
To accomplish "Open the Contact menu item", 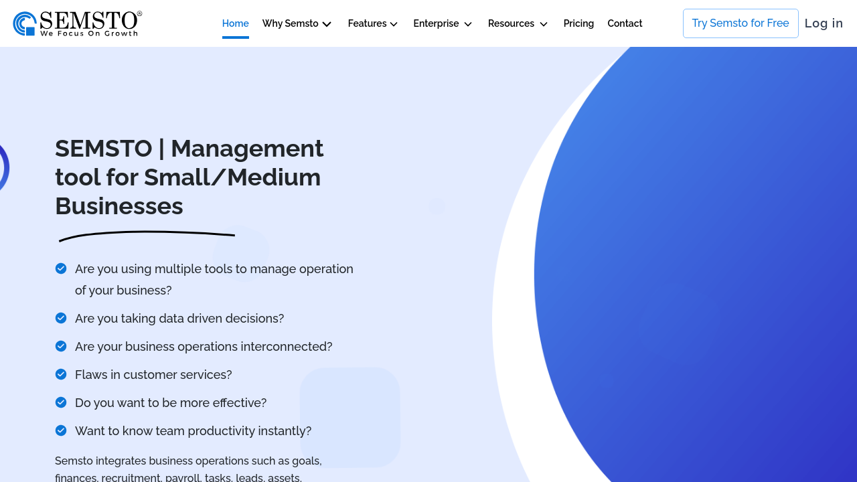I will [x=625, y=23].
